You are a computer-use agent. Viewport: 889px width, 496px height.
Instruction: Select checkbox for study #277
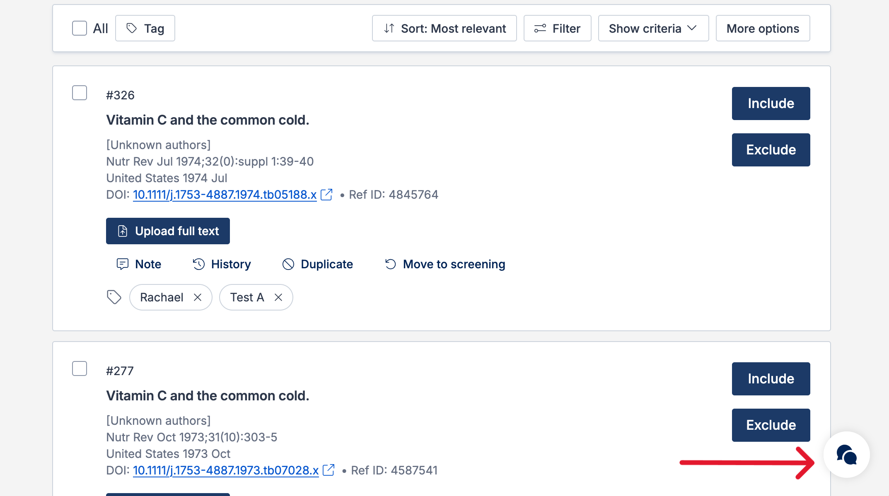coord(80,368)
